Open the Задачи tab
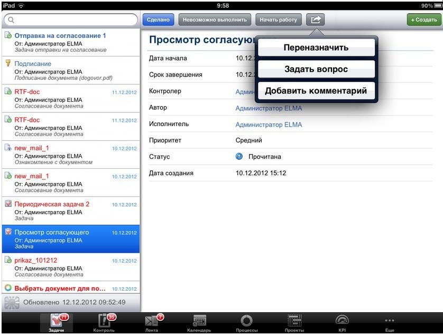Screen dimensions: 443x335 point(56,323)
